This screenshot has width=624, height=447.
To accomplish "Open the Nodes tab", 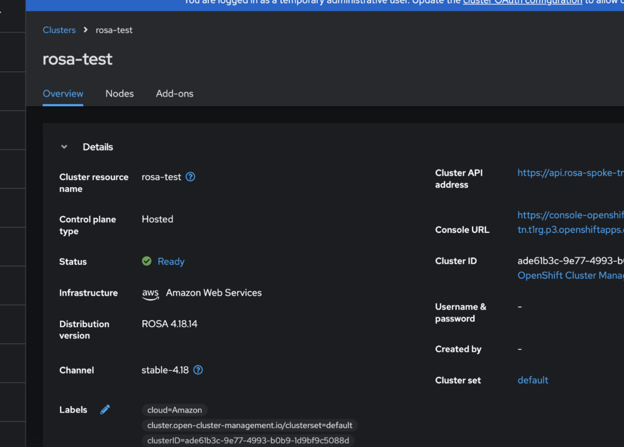I will [x=120, y=94].
